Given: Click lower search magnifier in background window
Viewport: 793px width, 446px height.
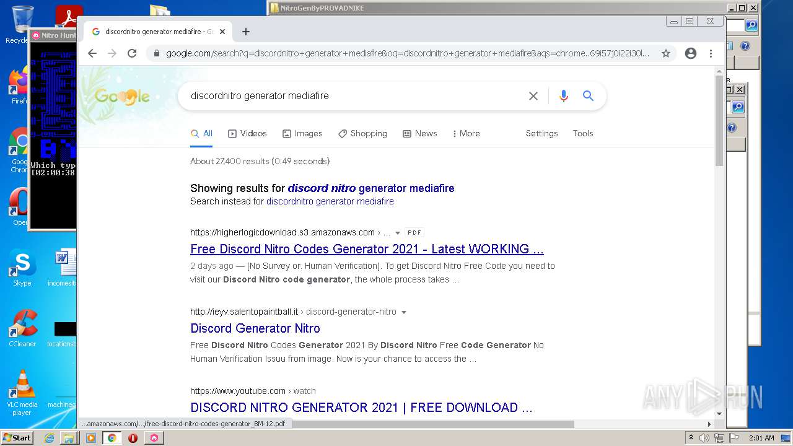Looking at the screenshot, I should click(738, 107).
